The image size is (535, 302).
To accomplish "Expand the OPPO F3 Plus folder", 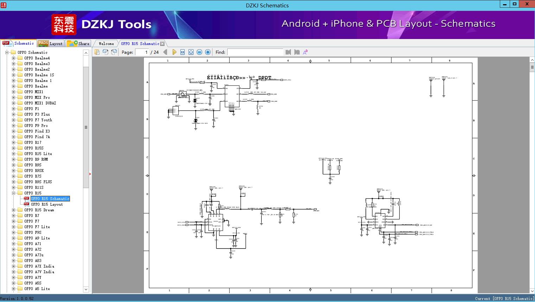I will pos(13,114).
